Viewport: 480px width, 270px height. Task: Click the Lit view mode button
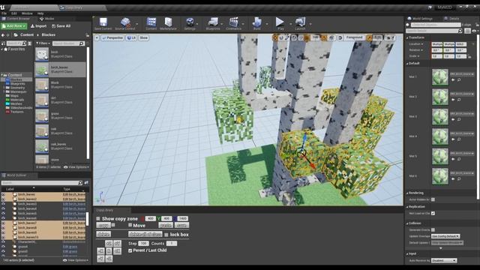point(131,37)
